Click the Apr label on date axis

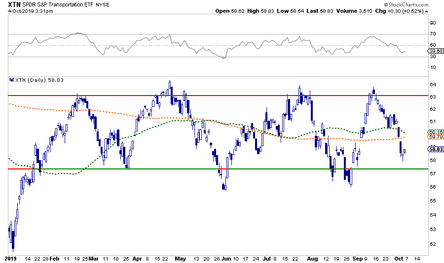click(x=137, y=259)
